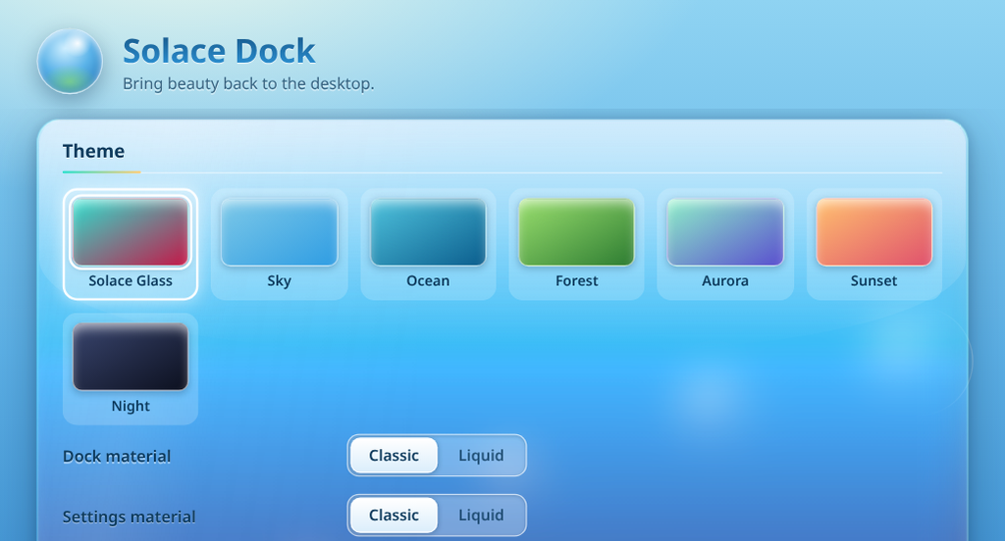Select the Solace Glass theme swatch
The image size is (1005, 541).
coord(131,244)
